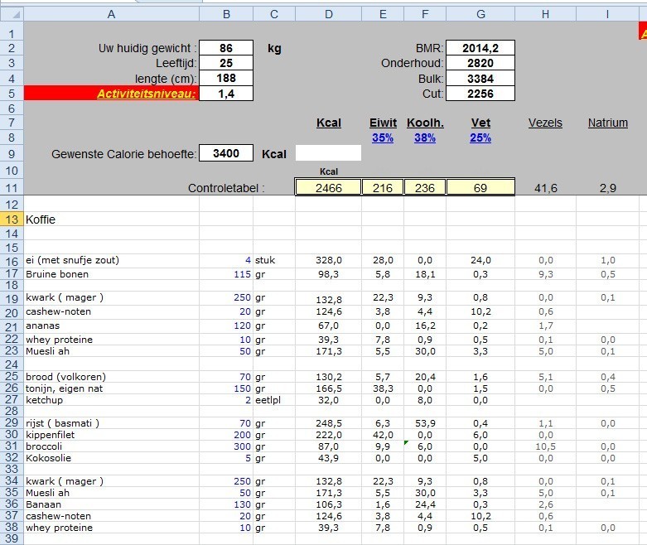This screenshot has height=545, width=647.
Task: Click the kippenfilet amount cell showing 200
Action: pos(225,434)
